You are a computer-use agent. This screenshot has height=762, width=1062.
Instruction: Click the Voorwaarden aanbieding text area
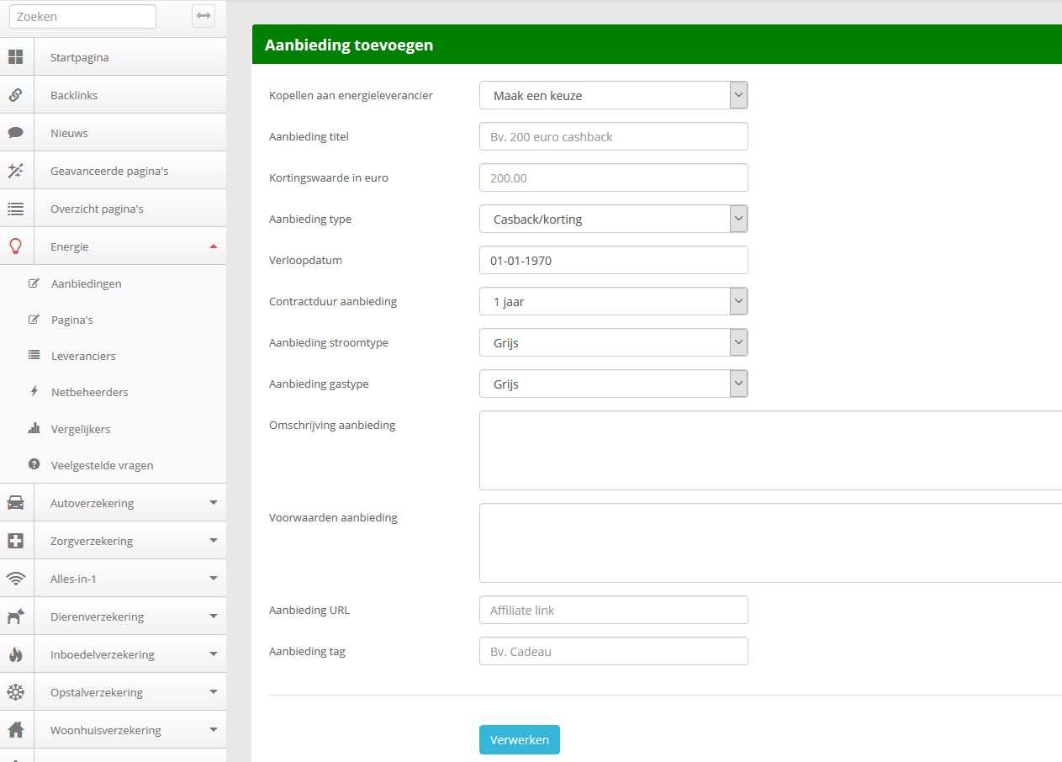[x=771, y=542]
